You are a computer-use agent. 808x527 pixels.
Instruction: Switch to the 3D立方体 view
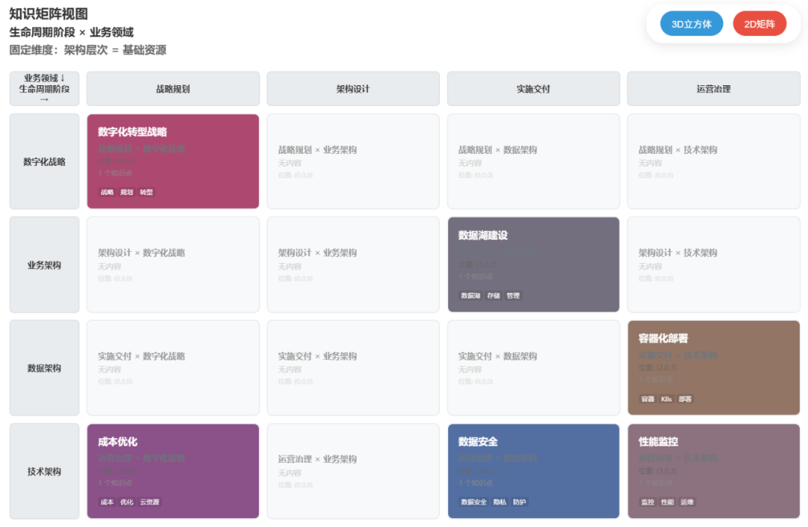(x=691, y=24)
